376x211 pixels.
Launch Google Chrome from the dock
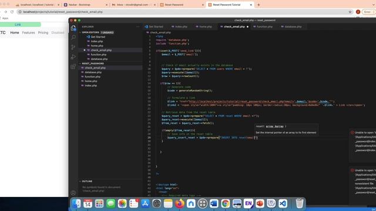pyautogui.click(x=226, y=203)
